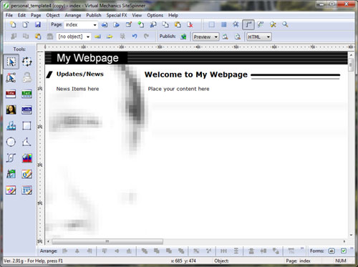Click the My Webpage header title
Image resolution: width=358 pixels, height=267 pixels.
coord(87,58)
